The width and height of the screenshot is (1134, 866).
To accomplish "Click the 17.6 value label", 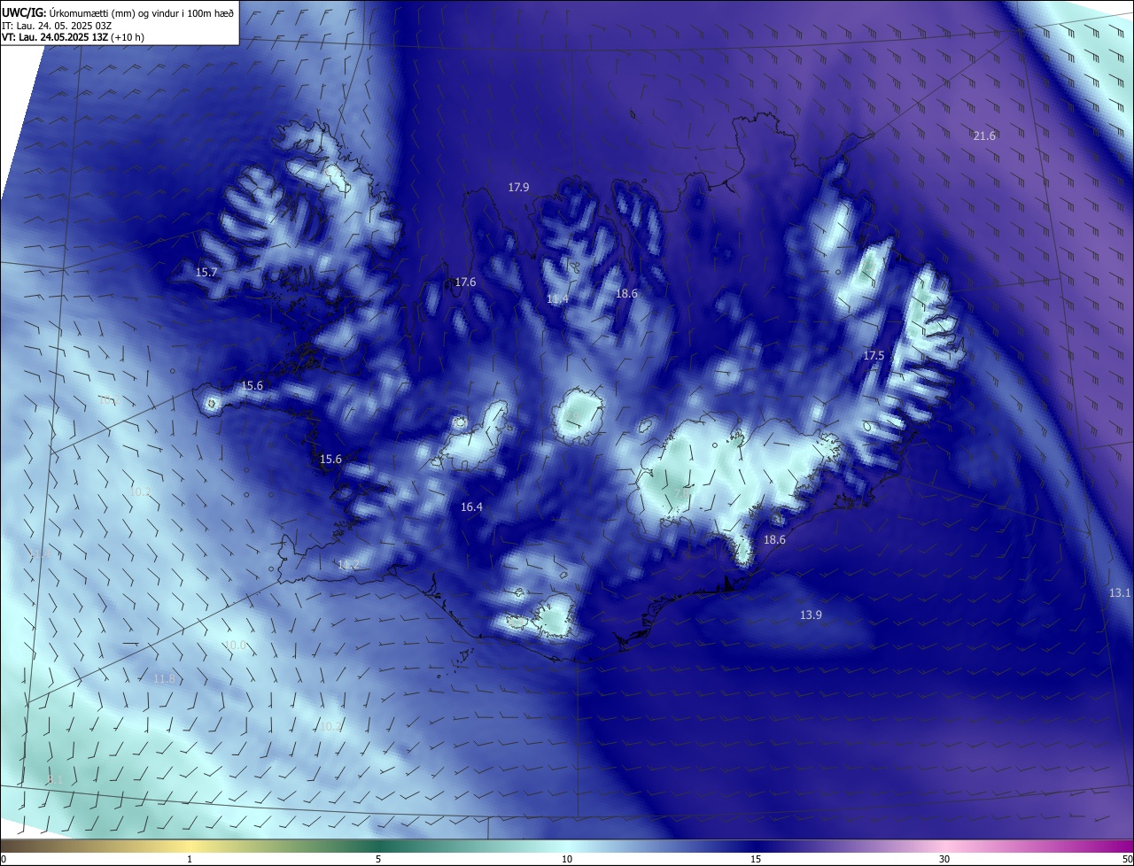I will tap(465, 282).
